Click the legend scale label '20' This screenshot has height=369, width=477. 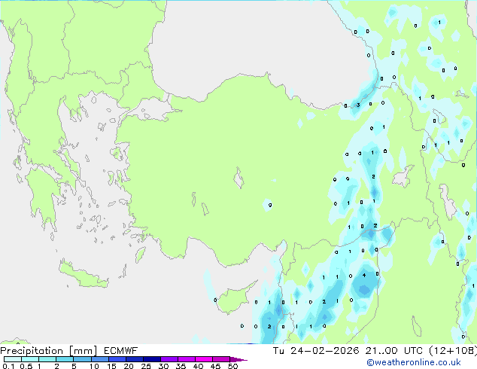click(x=129, y=366)
